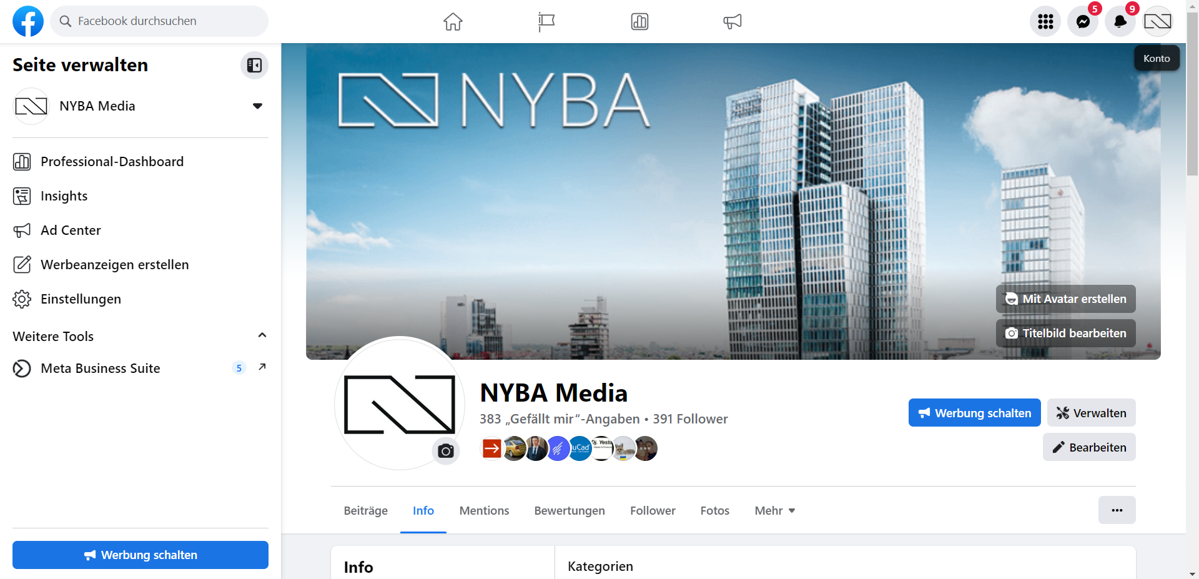Click the Facebook logo
Image resolution: width=1199 pixels, height=579 pixels.
point(28,21)
